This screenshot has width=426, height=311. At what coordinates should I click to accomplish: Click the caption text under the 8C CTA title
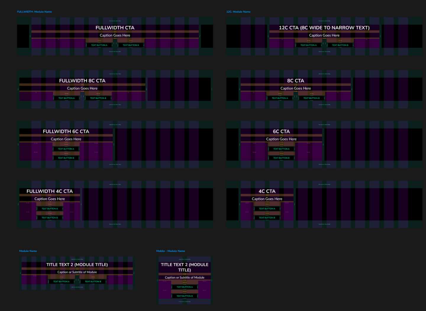point(296,88)
